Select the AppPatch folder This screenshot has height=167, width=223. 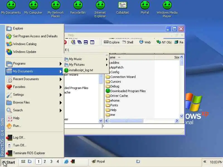117,67
